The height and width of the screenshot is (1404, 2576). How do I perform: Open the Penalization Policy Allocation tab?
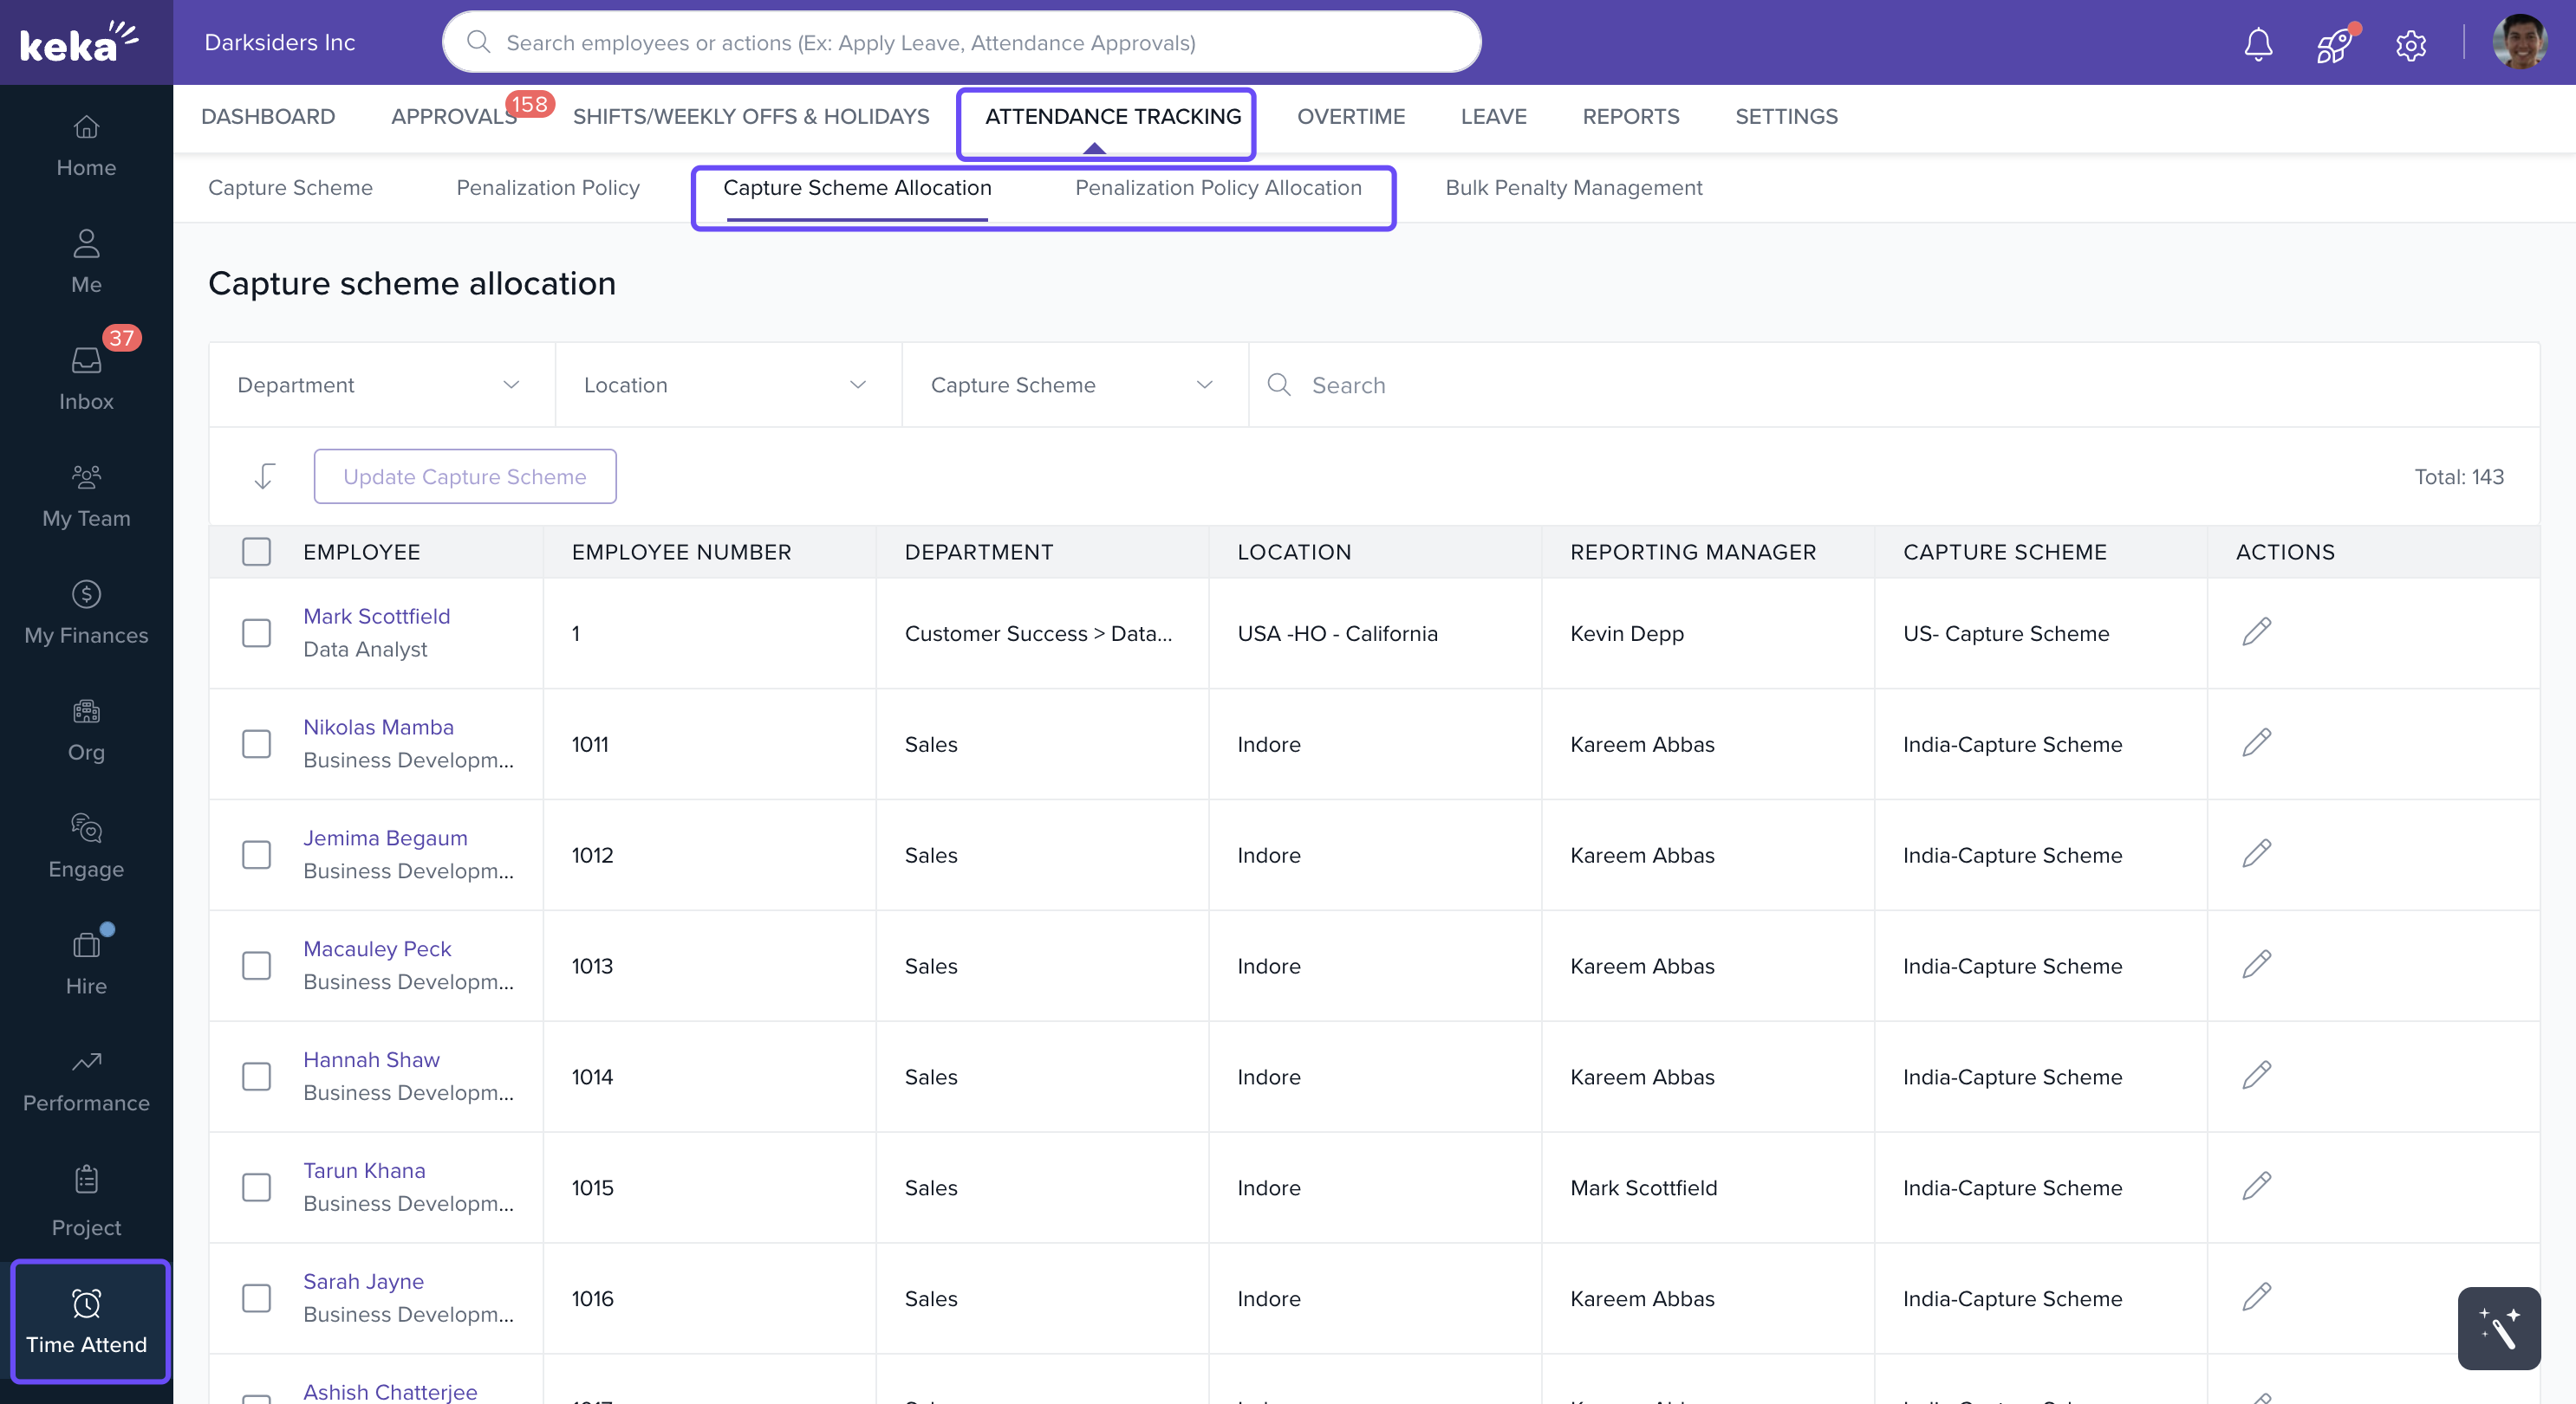tap(1217, 188)
